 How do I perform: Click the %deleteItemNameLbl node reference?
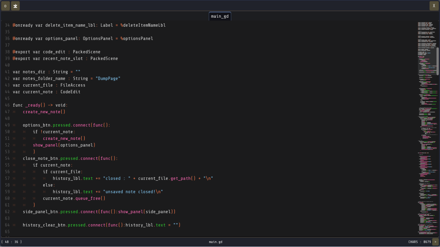tap(143, 25)
